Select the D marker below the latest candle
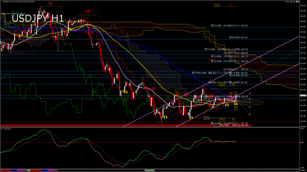This screenshot has height=172, width=307. pyautogui.click(x=236, y=108)
